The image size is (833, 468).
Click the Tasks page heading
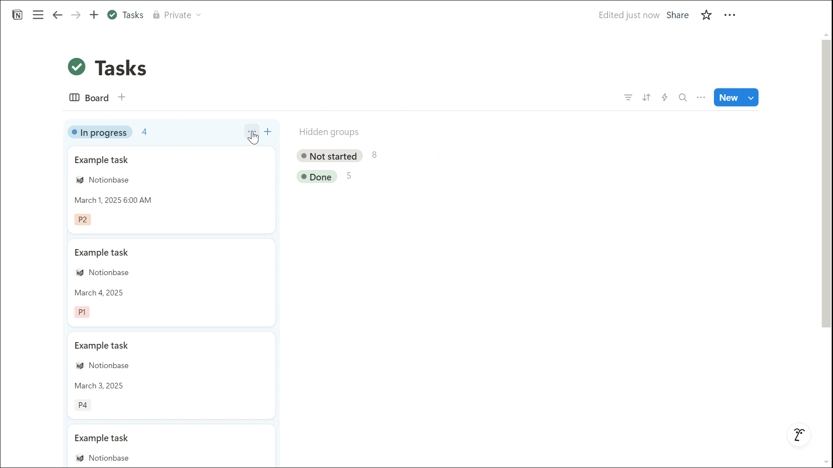coord(120,68)
